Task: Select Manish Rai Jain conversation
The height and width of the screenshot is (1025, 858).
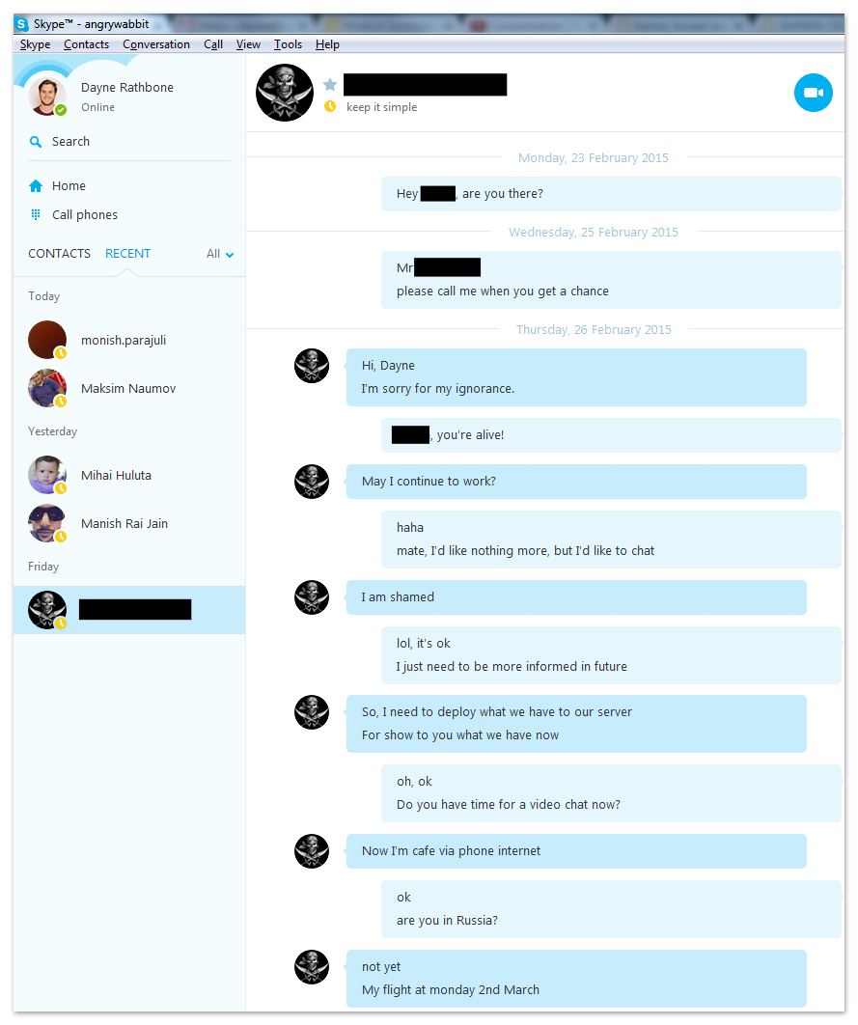Action: (x=129, y=524)
